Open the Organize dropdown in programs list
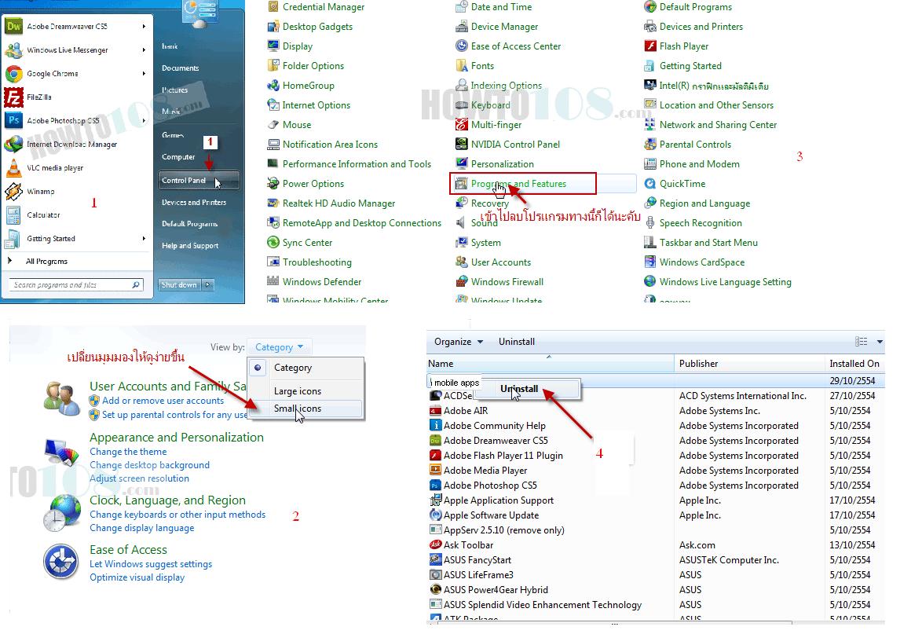Viewport: 911px width, 634px height. click(459, 342)
